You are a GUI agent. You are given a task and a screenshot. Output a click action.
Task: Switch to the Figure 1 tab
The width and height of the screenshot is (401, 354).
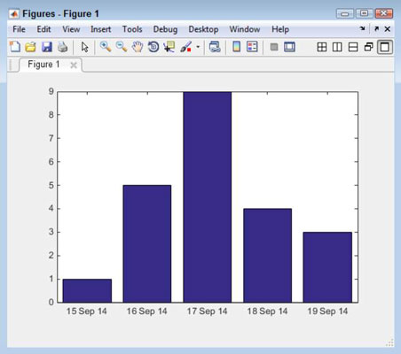(43, 65)
